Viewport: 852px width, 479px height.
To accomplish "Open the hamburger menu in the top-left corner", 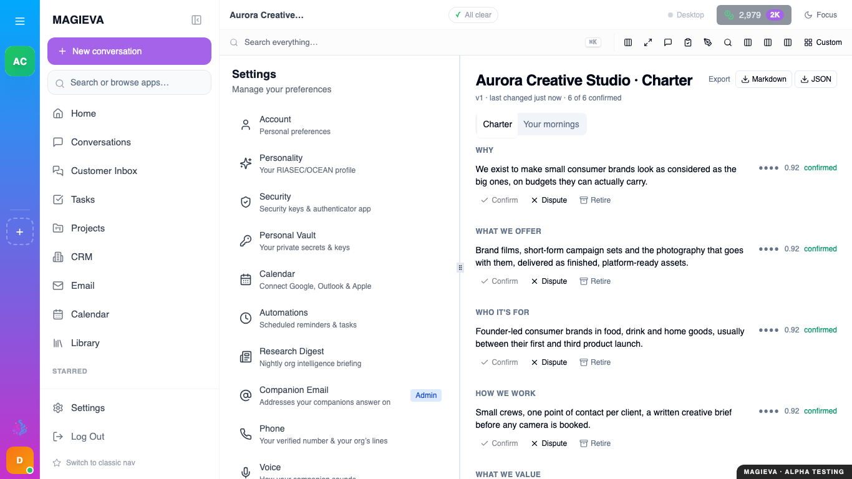I will (20, 21).
